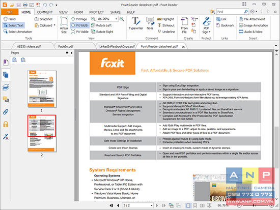
Task: Choose the Underline tool
Action: coord(166,32)
